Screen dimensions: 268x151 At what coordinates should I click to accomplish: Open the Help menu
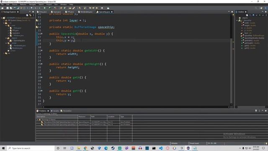pyautogui.click(x=71, y=5)
